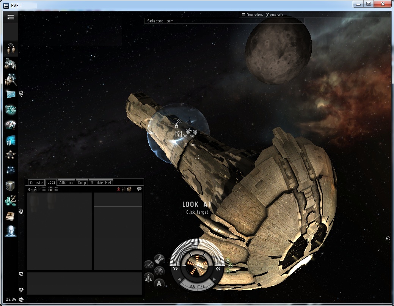394x306 pixels.
Task: Increase chat font size with A+
Action: (x=37, y=189)
